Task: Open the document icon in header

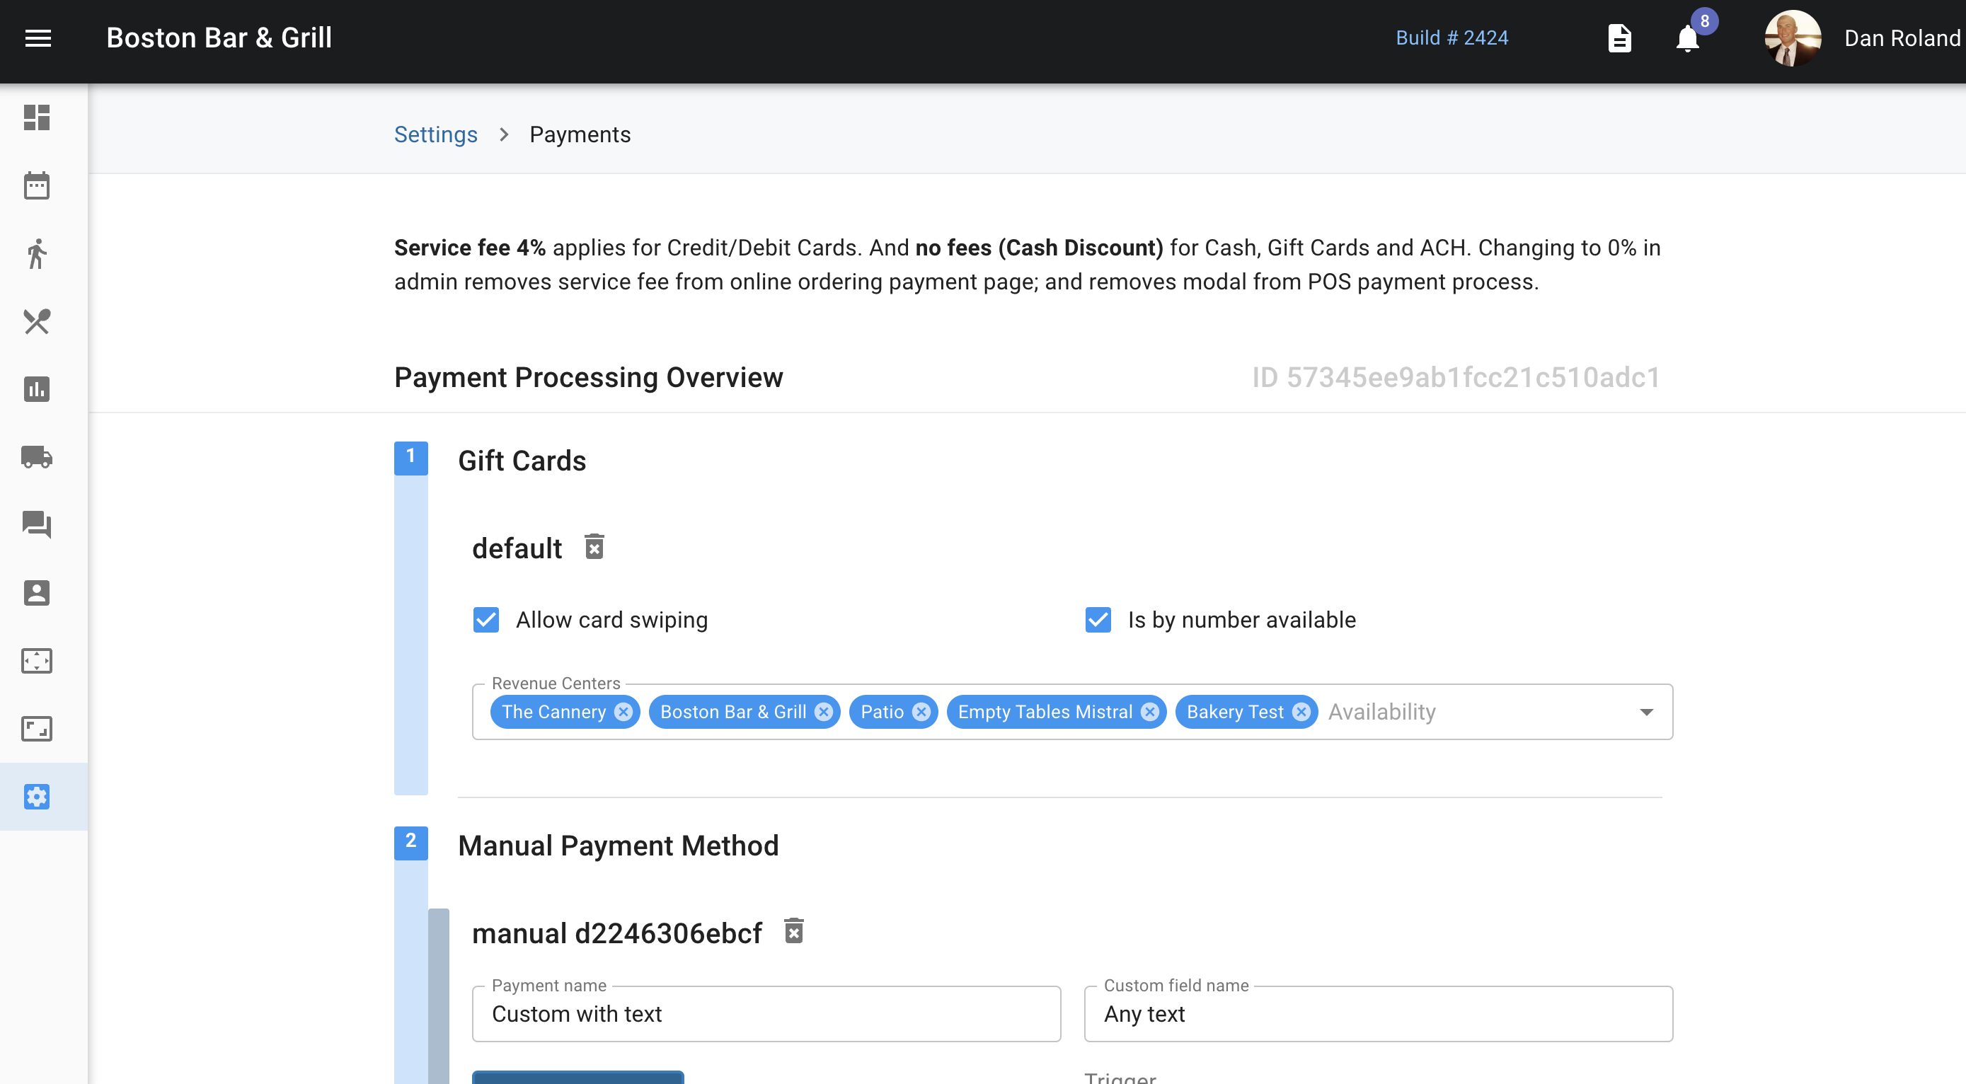Action: (x=1619, y=38)
